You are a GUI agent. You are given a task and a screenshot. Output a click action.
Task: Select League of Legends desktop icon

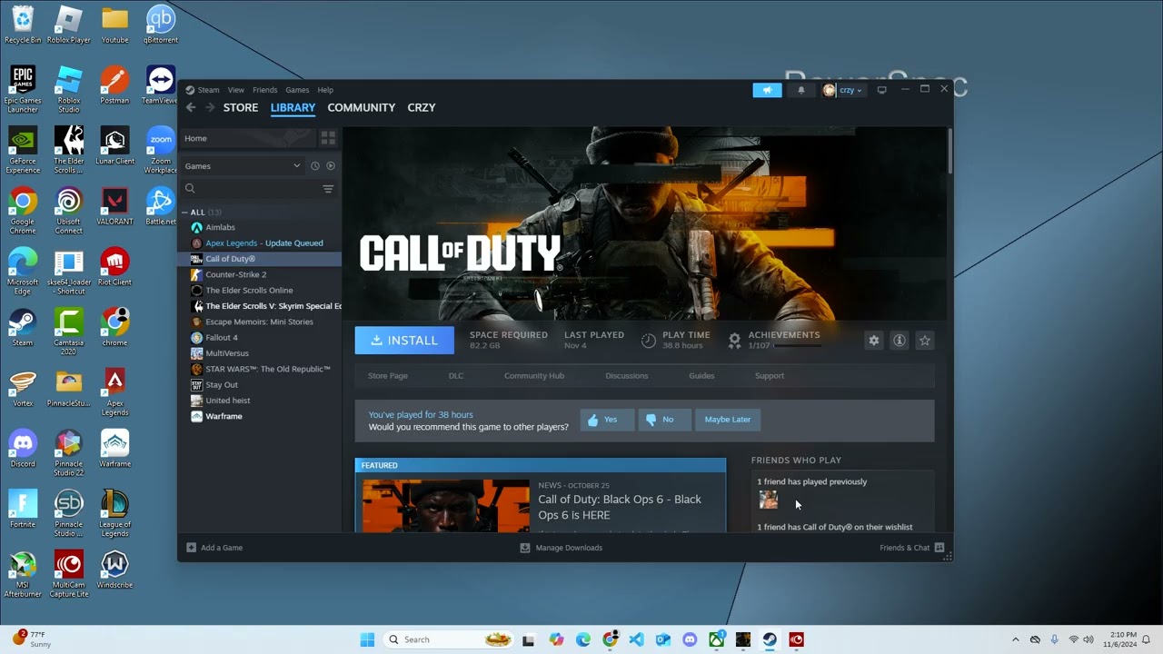114,513
